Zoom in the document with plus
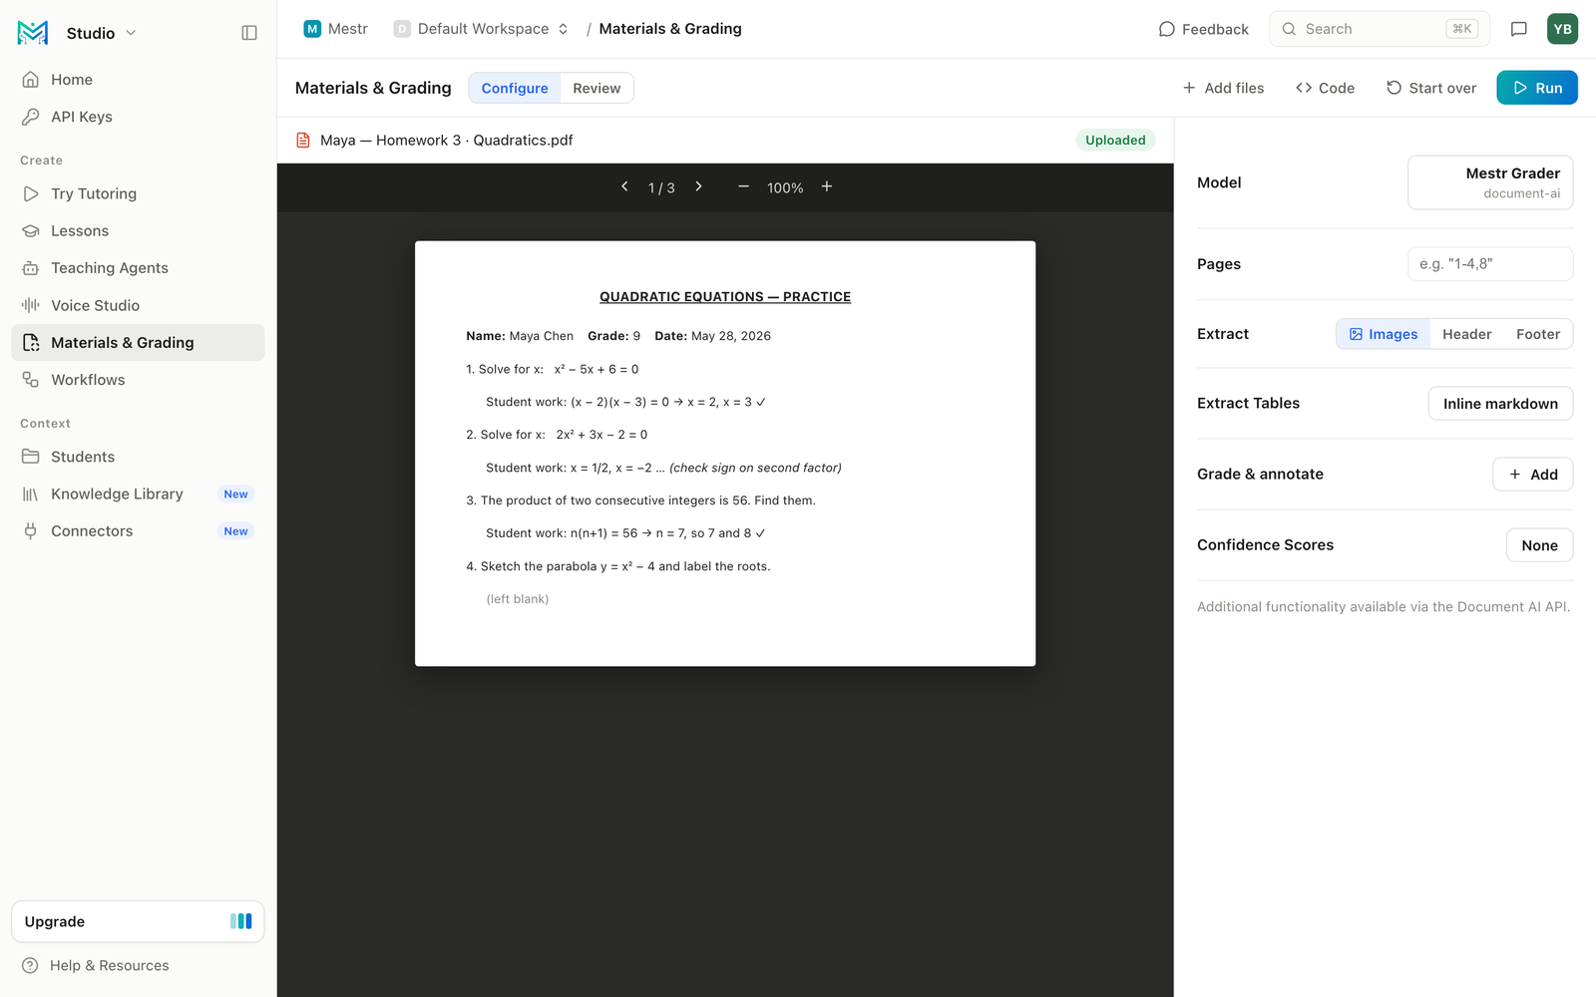The image size is (1596, 997). (827, 186)
